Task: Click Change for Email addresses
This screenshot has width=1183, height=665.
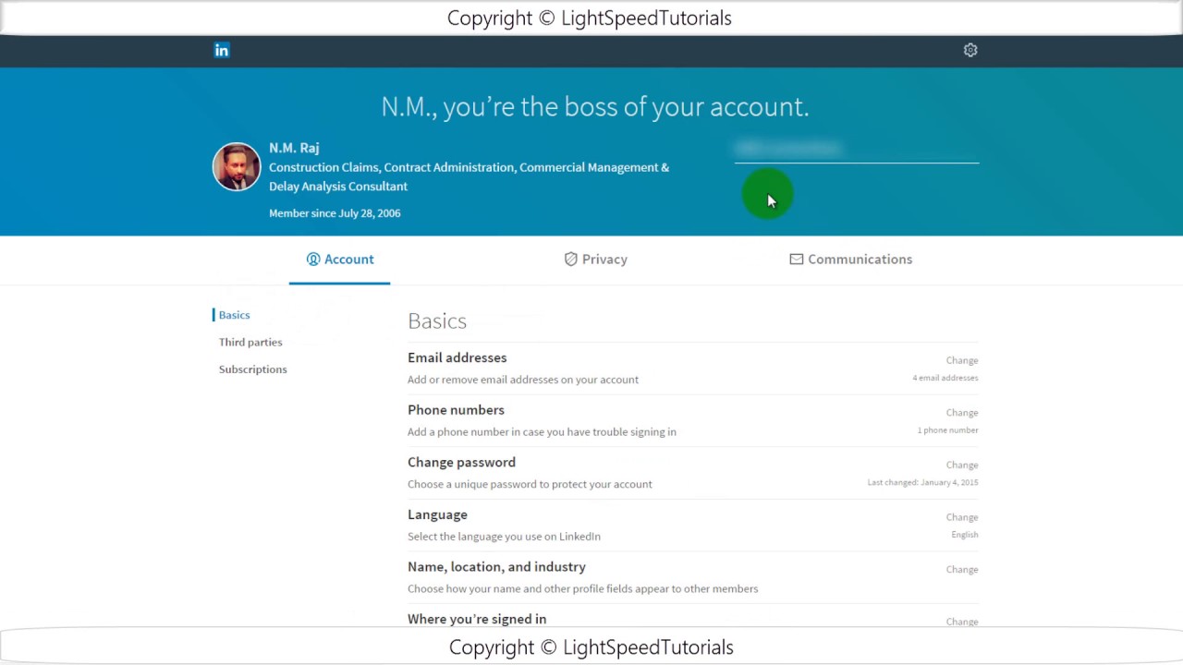Action: click(x=961, y=360)
